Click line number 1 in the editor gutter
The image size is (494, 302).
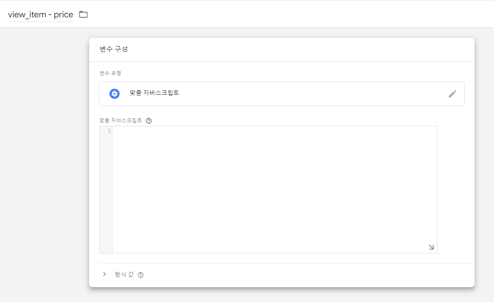(108, 131)
